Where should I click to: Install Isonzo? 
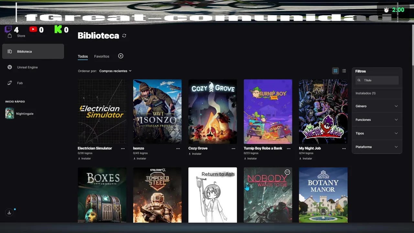click(x=140, y=159)
